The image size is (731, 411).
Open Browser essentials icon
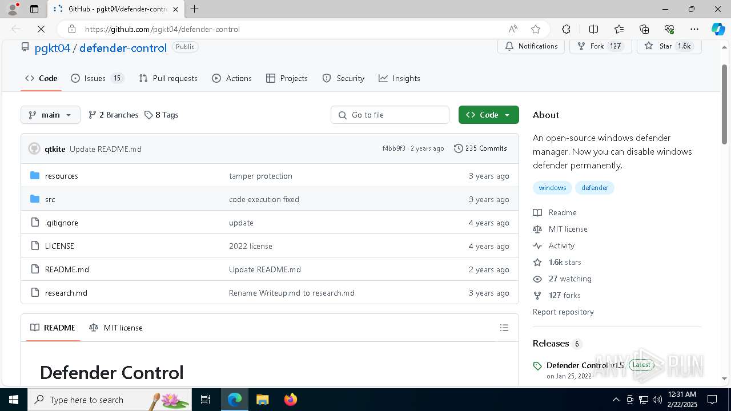coord(669,29)
